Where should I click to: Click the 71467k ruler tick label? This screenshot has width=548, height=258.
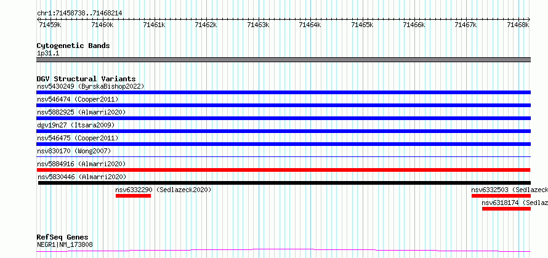point(466,25)
